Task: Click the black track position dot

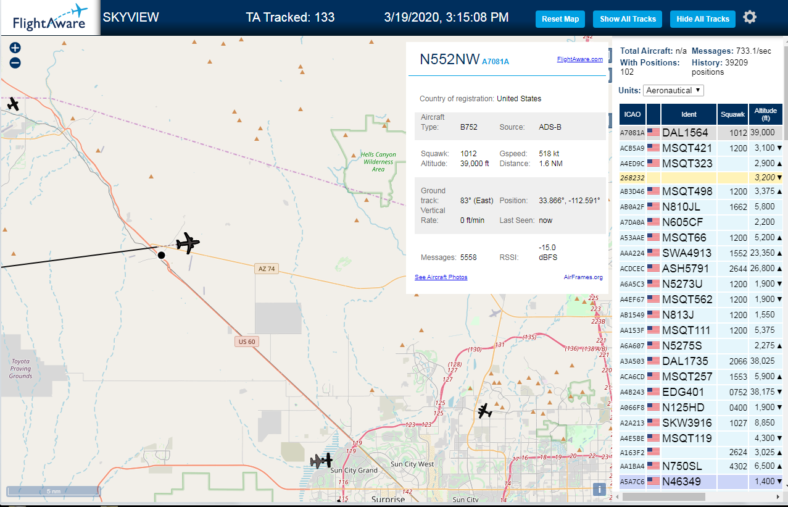Action: (x=161, y=255)
